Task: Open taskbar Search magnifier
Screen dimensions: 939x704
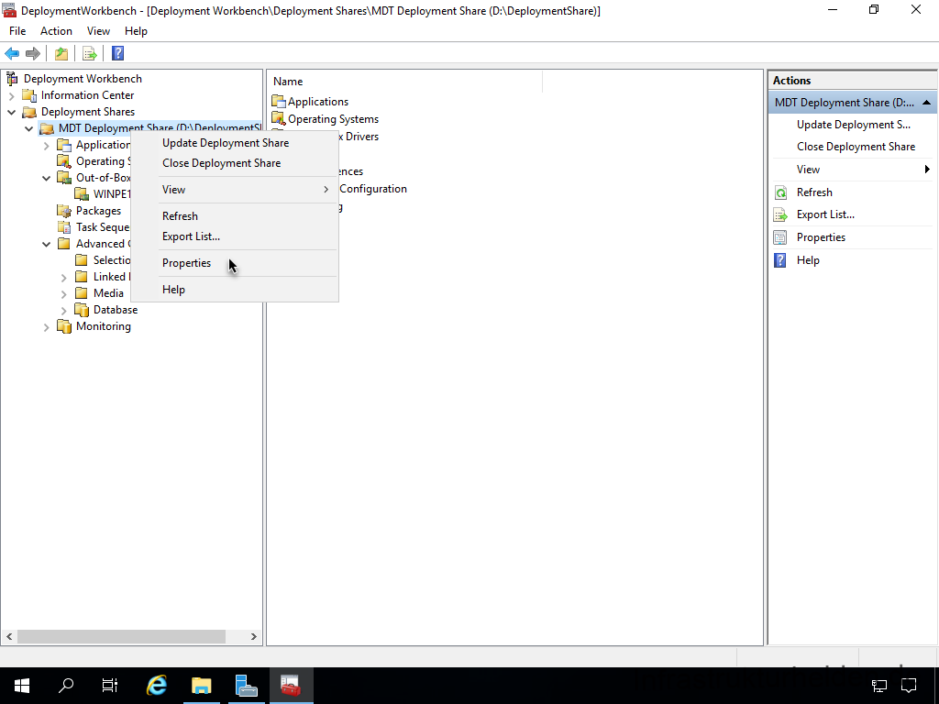Action: point(66,686)
